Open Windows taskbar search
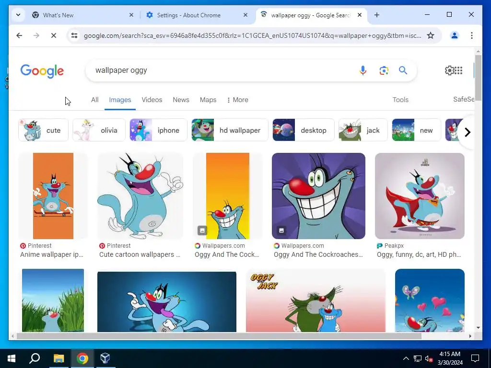This screenshot has height=368, width=491. (35, 358)
